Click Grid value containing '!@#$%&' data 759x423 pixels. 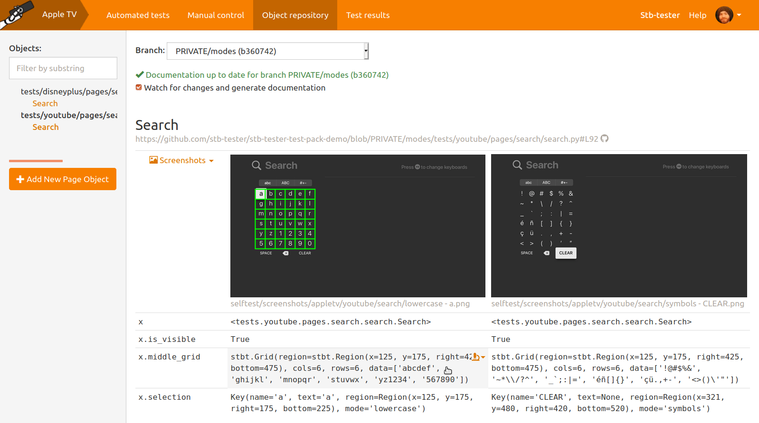(x=617, y=368)
